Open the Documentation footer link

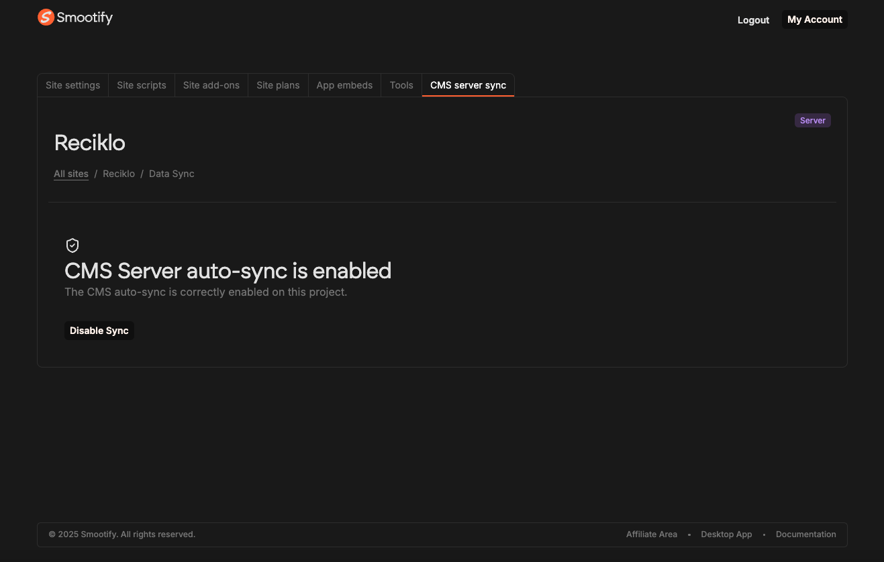click(x=805, y=534)
